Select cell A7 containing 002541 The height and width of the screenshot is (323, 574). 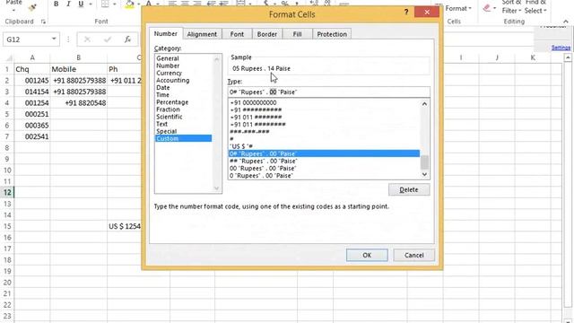point(32,136)
